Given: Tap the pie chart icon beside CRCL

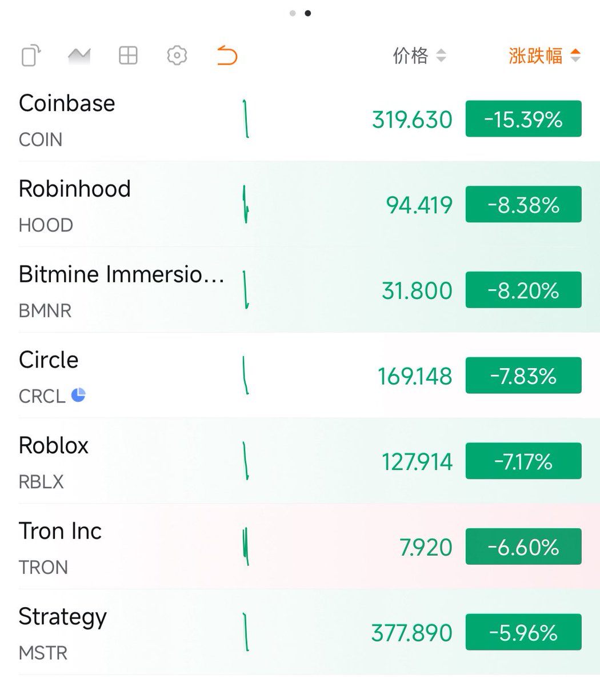Looking at the screenshot, I should point(79,394).
